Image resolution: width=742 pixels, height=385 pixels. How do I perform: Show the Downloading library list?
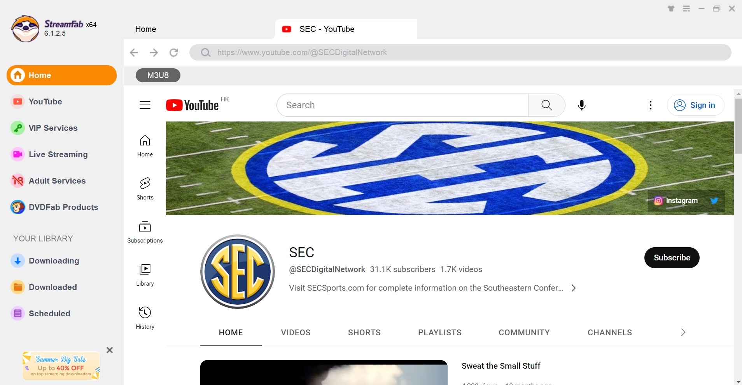click(45, 261)
